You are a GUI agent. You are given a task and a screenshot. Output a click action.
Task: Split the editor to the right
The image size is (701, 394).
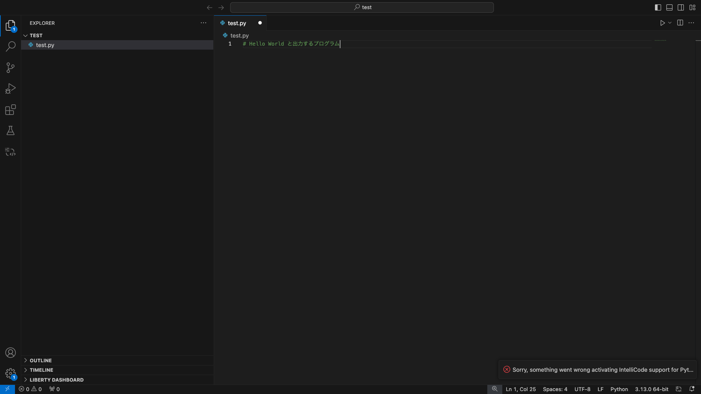680,23
